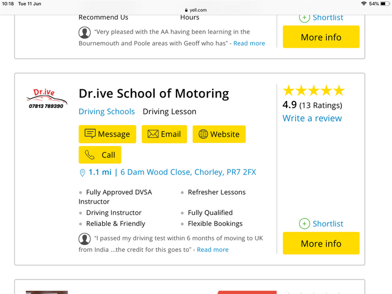Image resolution: width=392 pixels, height=294 pixels.
Task: Open Write a review link
Action: click(312, 118)
